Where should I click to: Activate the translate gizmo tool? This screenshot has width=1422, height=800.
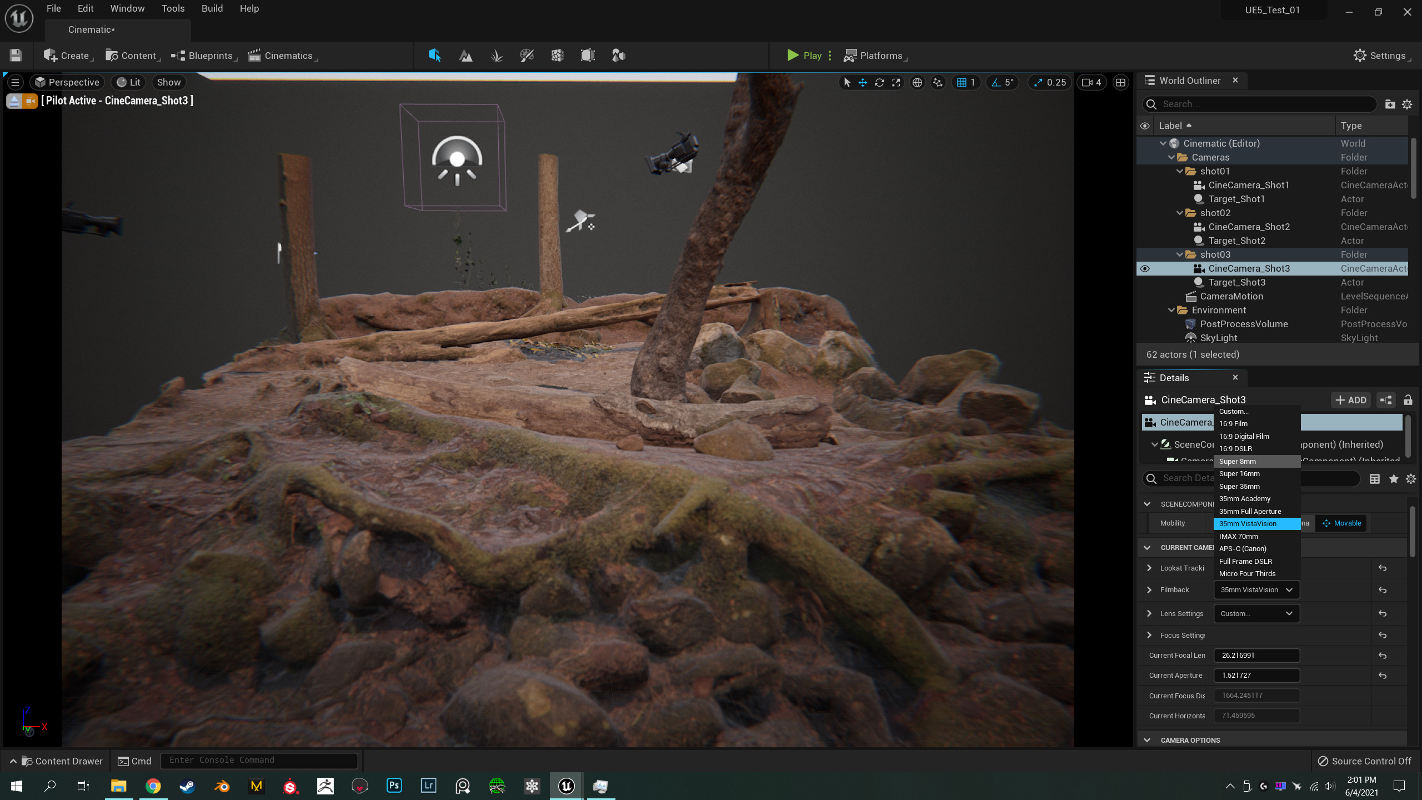863,82
